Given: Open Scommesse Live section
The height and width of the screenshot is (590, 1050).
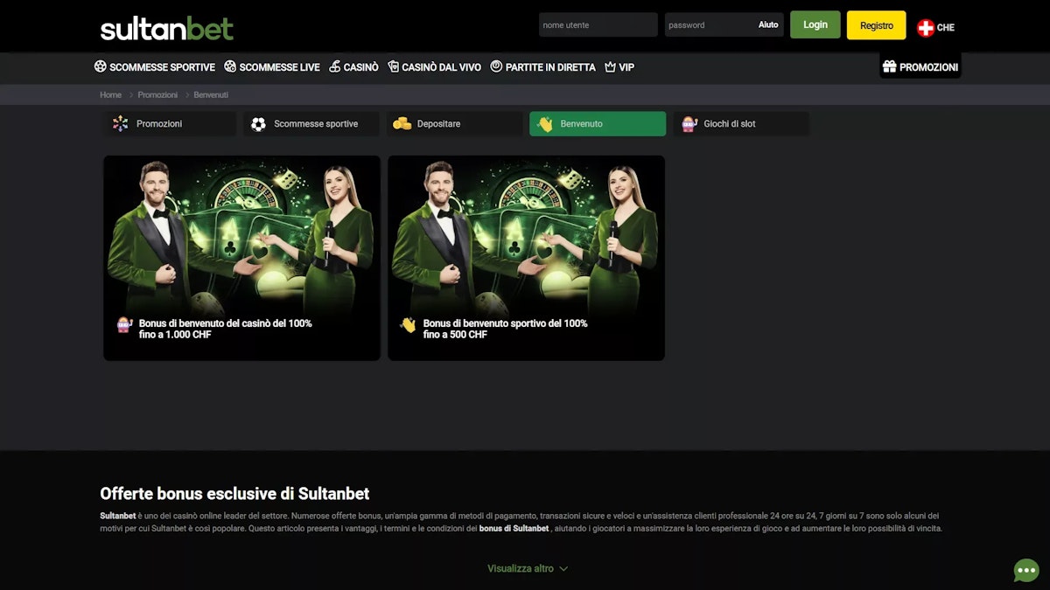Looking at the screenshot, I should [272, 66].
